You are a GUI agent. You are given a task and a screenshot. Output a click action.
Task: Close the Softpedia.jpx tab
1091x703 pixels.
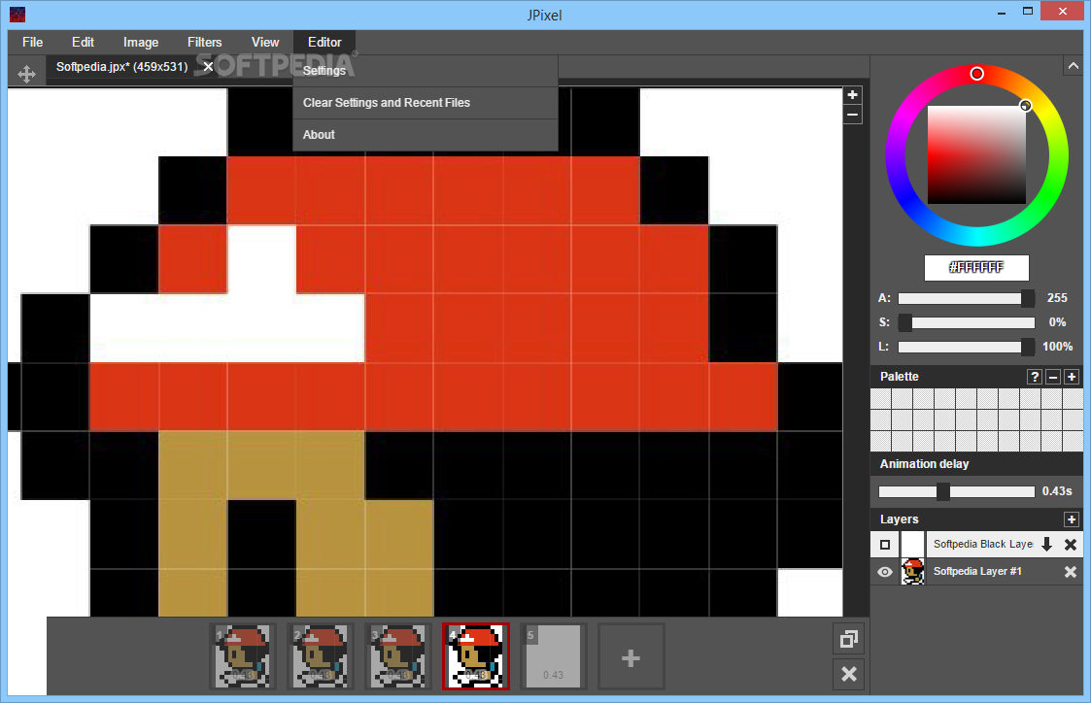(208, 67)
